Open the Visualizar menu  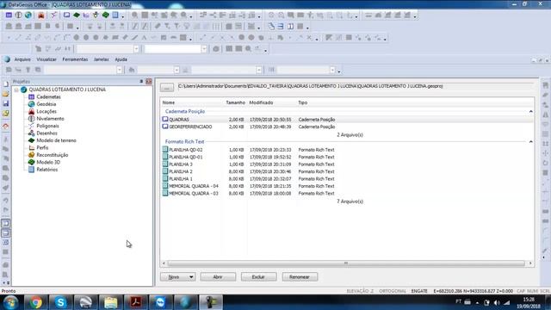coord(46,59)
